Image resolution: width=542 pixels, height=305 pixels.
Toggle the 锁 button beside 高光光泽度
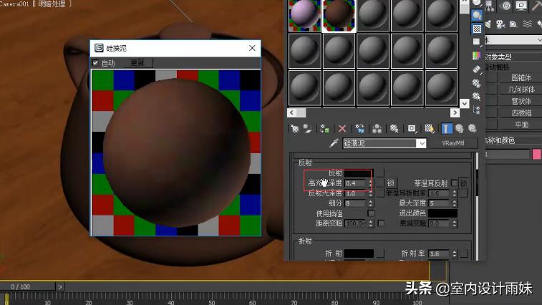tap(391, 183)
